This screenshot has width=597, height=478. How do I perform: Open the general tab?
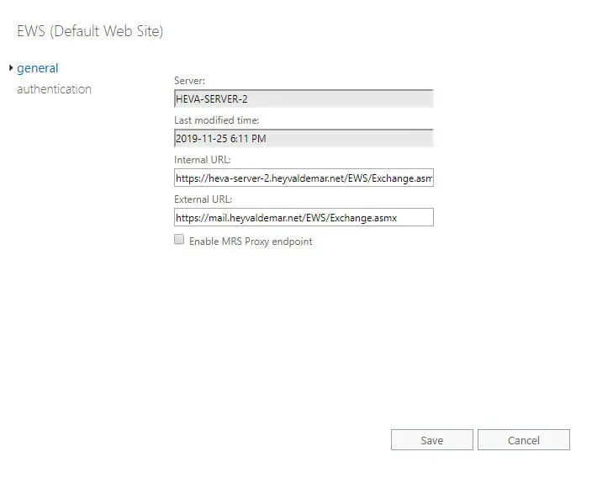click(x=38, y=68)
